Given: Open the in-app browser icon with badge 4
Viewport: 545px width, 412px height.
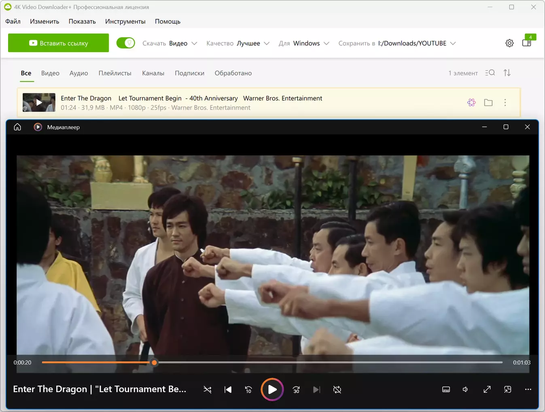Looking at the screenshot, I should (x=527, y=42).
